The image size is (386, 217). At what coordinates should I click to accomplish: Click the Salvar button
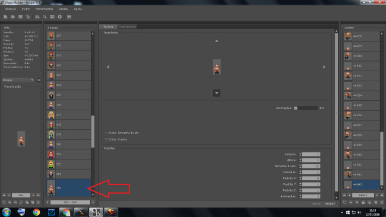(316, 204)
